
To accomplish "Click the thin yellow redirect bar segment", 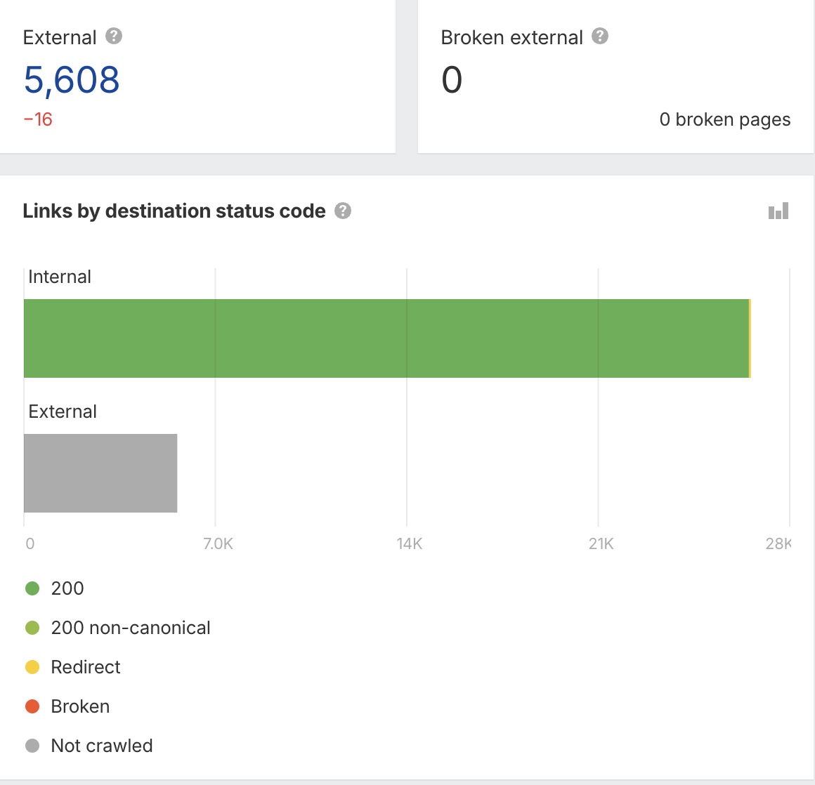I will pos(750,338).
